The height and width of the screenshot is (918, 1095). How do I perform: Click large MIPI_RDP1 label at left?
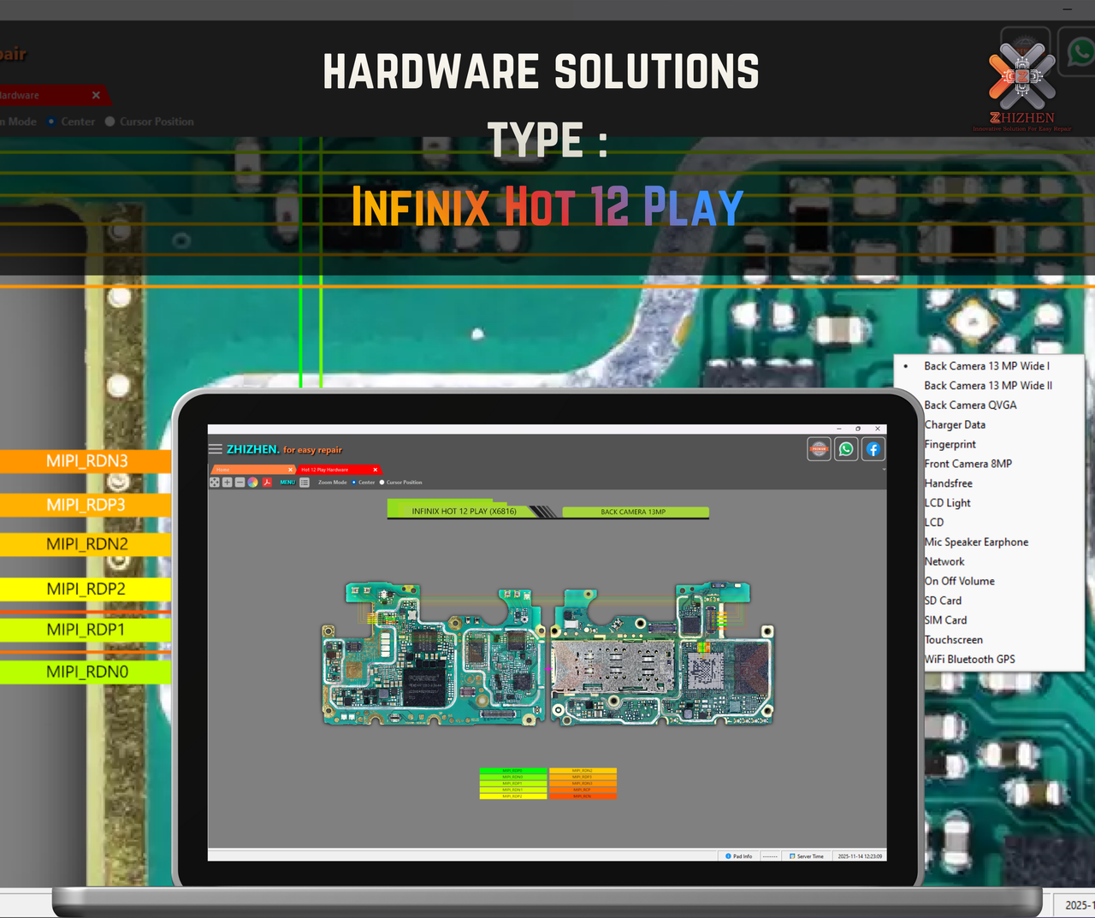click(86, 630)
